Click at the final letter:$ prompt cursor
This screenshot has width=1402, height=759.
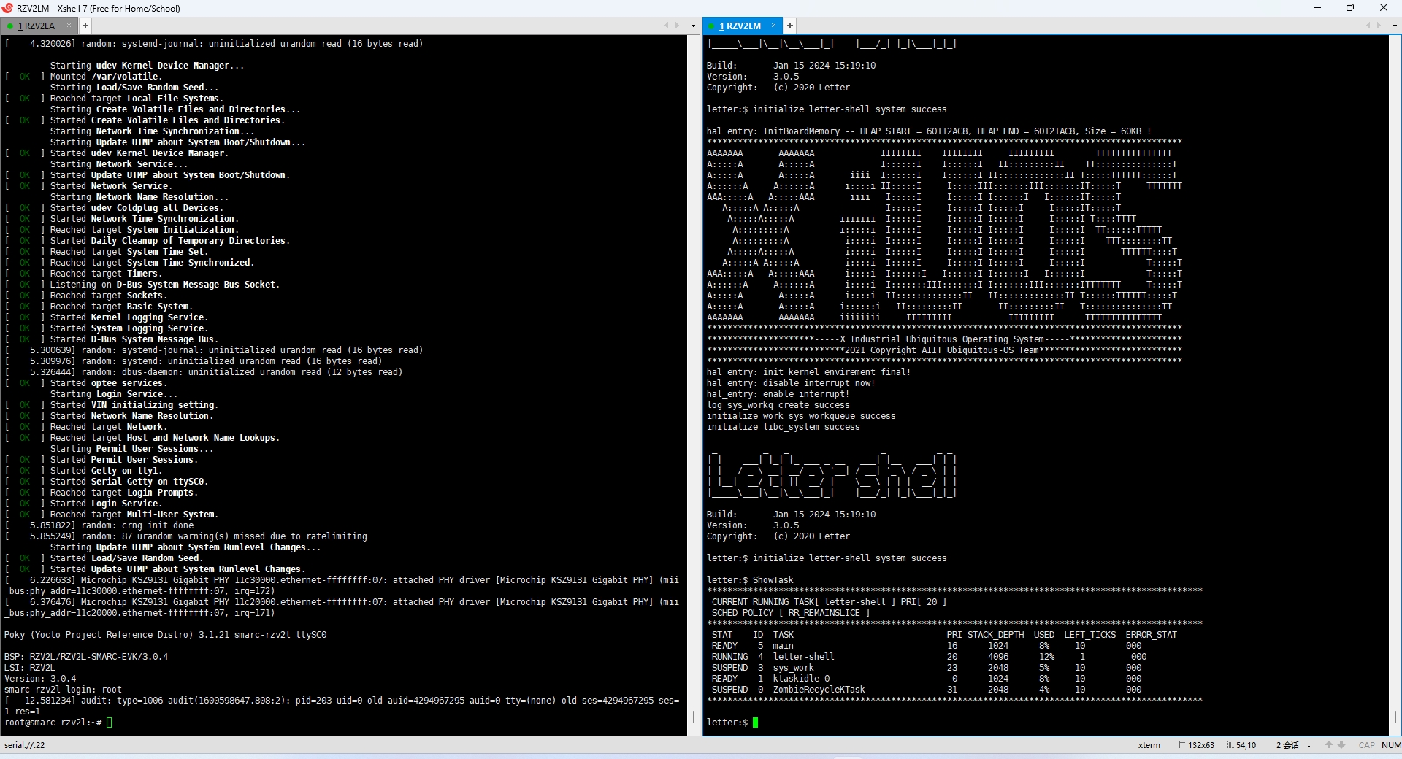(756, 723)
